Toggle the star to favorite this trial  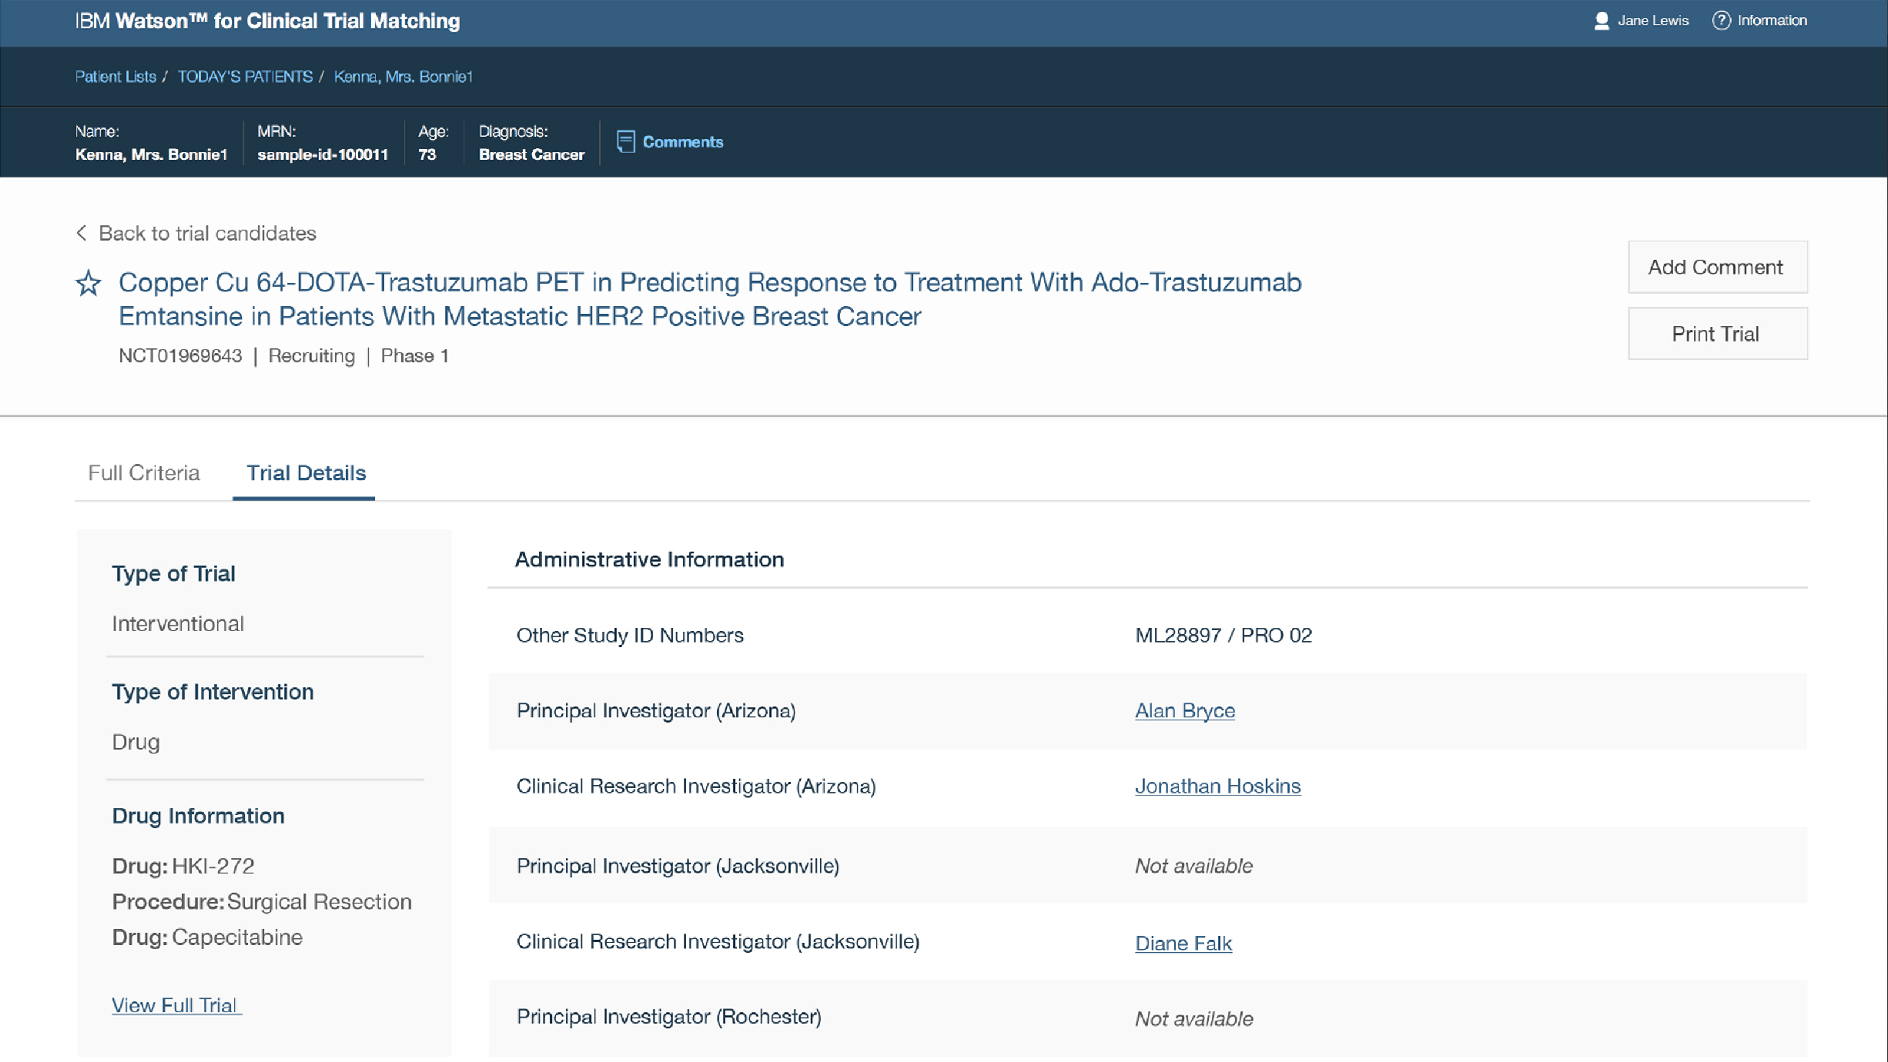click(x=88, y=283)
